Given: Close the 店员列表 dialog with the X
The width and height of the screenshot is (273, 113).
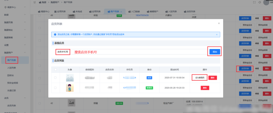Looking at the screenshot, I should pos(219,23).
